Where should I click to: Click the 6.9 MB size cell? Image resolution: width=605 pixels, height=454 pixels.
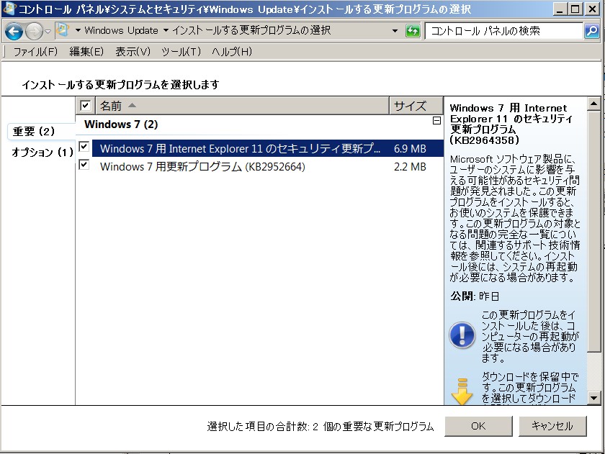coord(410,148)
